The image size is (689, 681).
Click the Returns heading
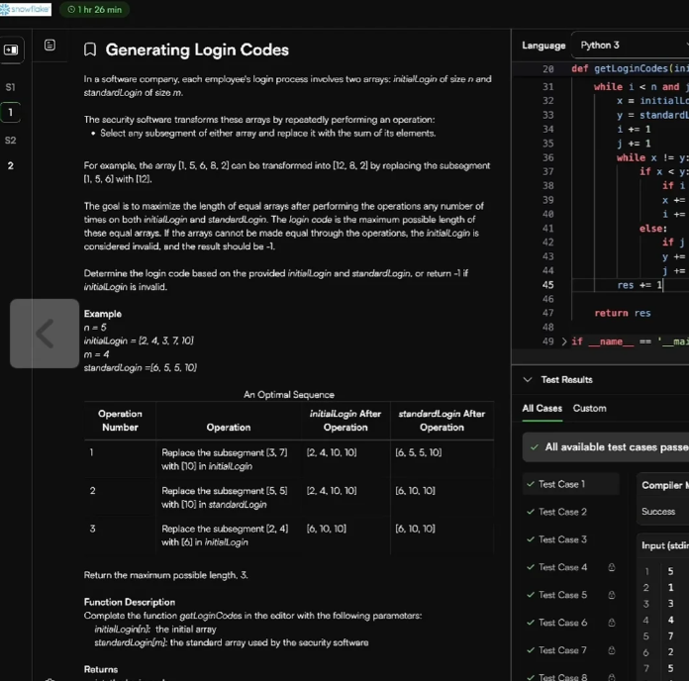(101, 669)
